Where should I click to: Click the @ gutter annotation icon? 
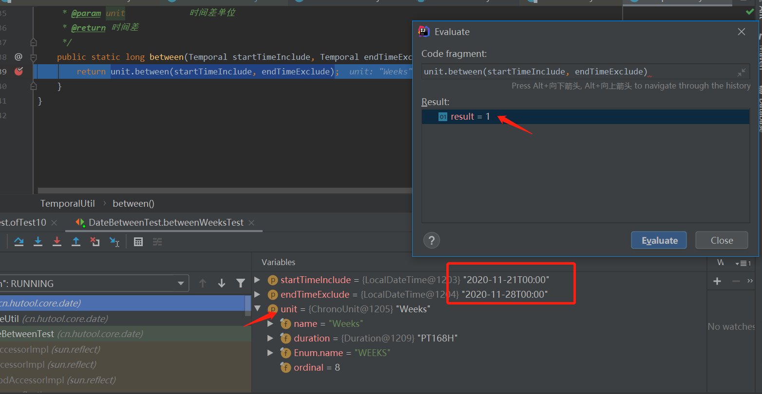19,57
